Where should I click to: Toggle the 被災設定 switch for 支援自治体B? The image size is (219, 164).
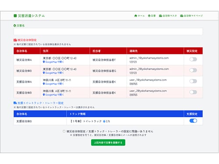click(193, 92)
